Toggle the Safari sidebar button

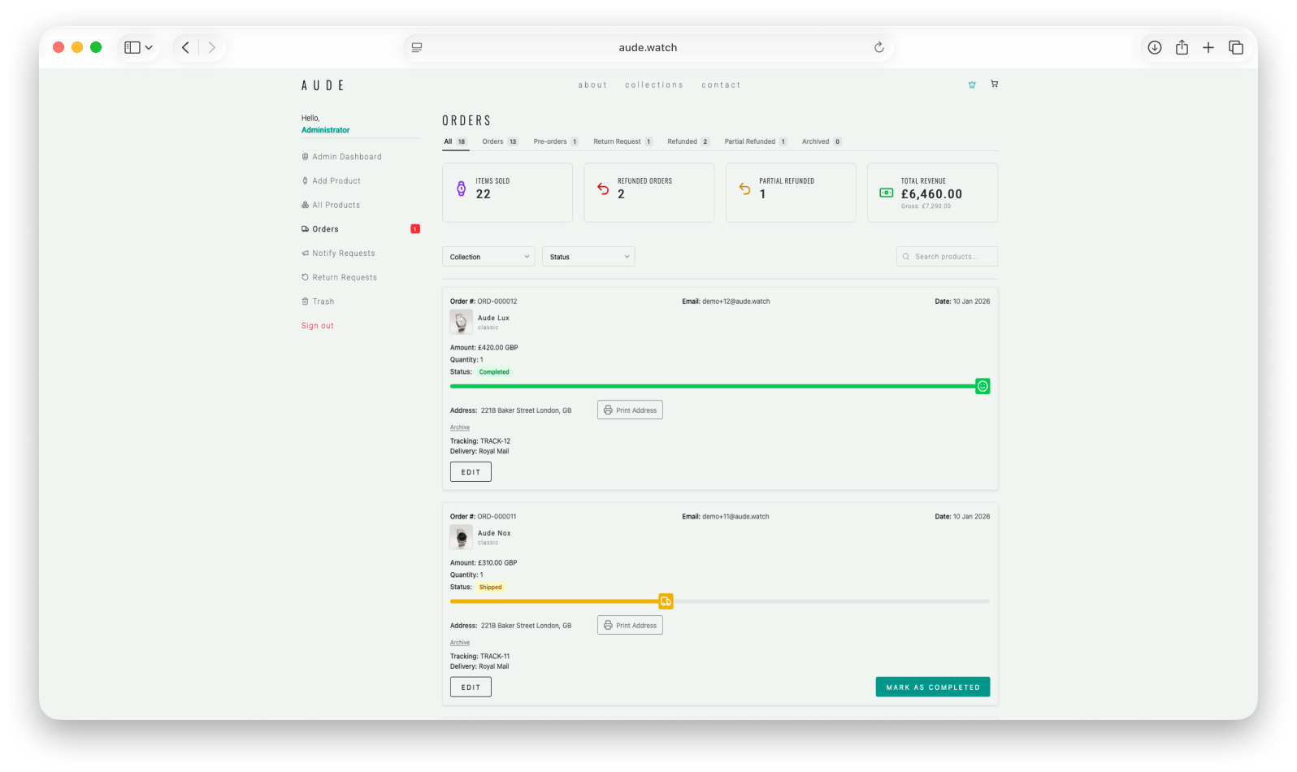[x=132, y=47]
